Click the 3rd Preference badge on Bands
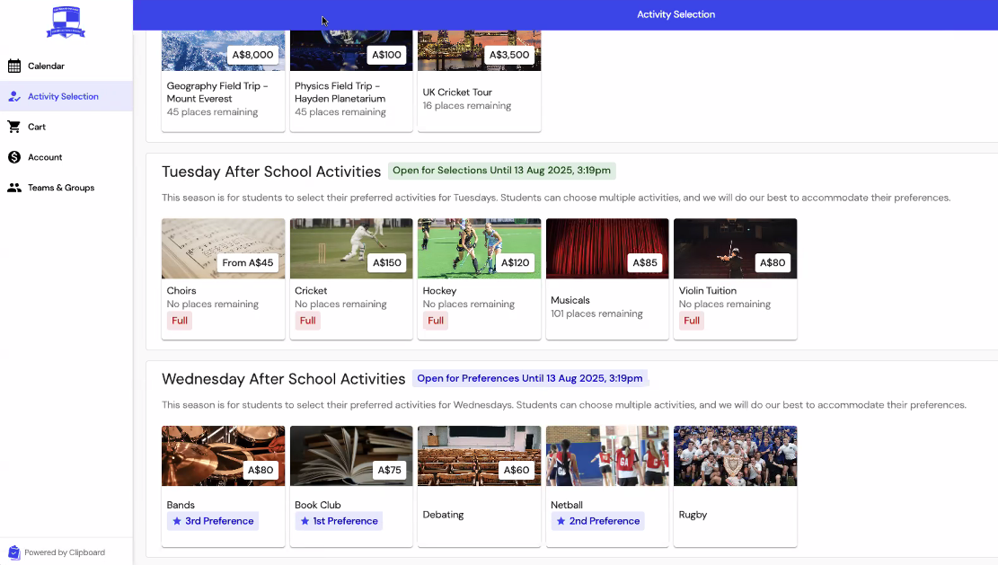The image size is (998, 565). tap(213, 521)
